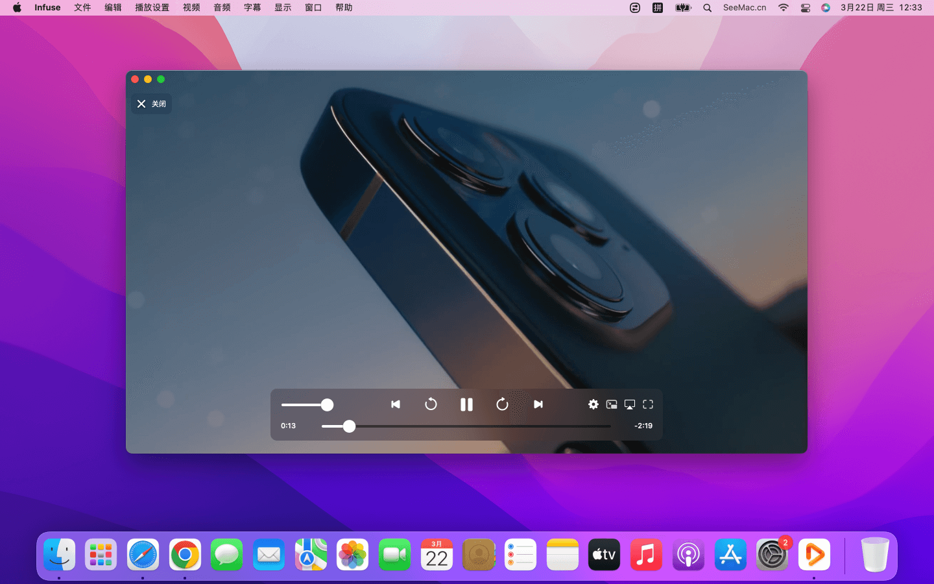
Task: Open Mail from the Dock
Action: click(x=269, y=555)
